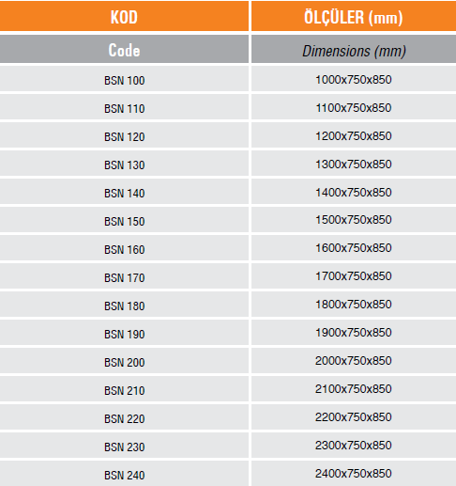
Task: Select the 1600x750x850 dimensions entry
Action: click(354, 247)
